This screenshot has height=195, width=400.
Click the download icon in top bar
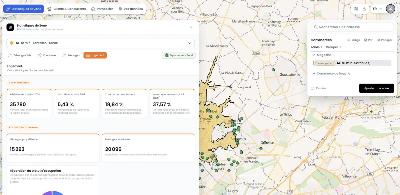point(364,9)
